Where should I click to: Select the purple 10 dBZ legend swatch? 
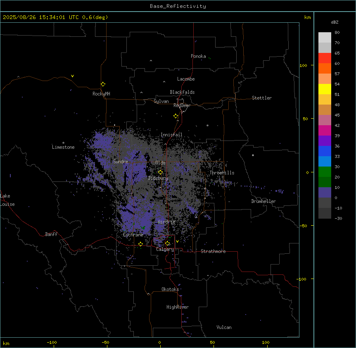325,193
